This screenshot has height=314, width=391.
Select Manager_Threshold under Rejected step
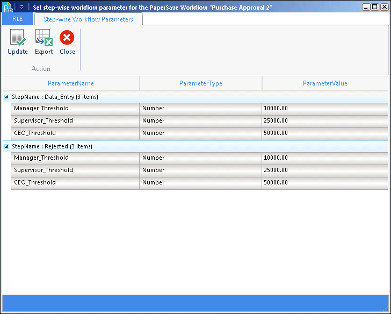coord(75,158)
